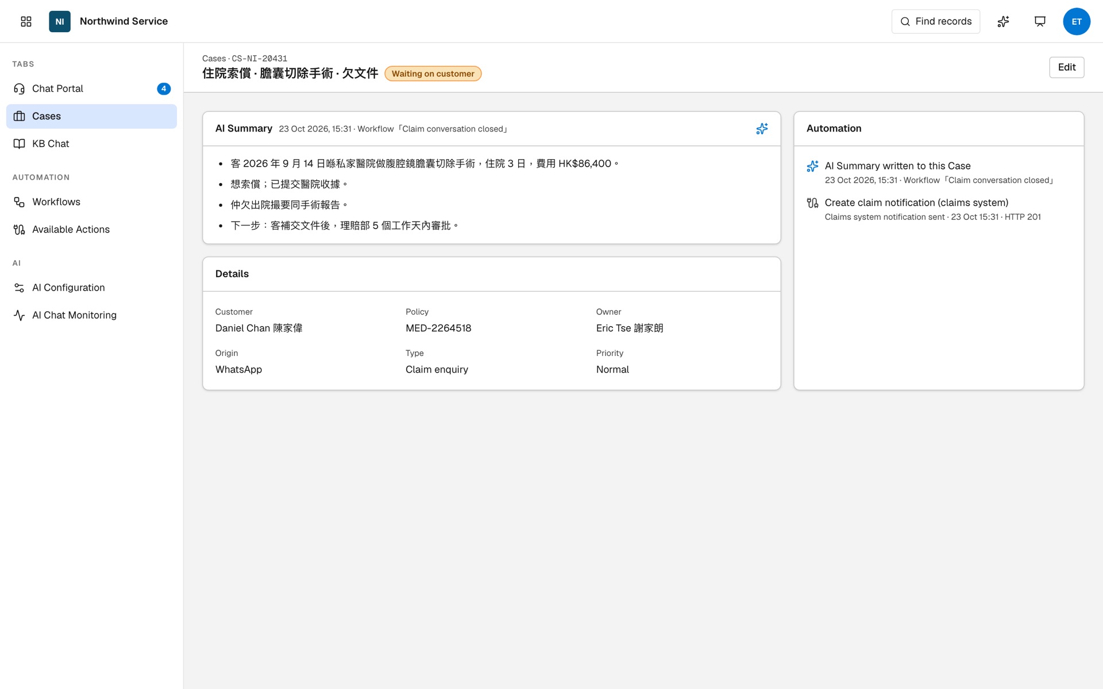This screenshot has height=689, width=1103.
Task: Click the Northwind Service app title
Action: 124,21
